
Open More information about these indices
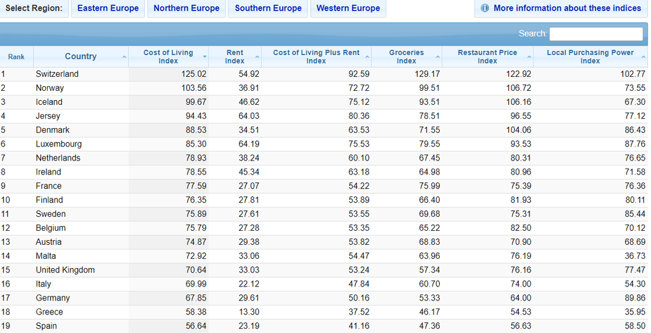point(567,9)
